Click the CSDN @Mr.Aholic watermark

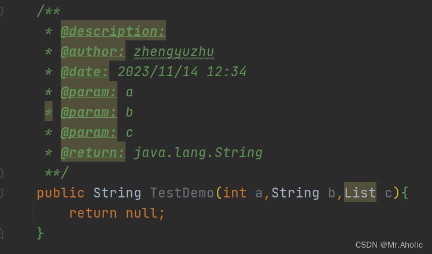pos(393,244)
